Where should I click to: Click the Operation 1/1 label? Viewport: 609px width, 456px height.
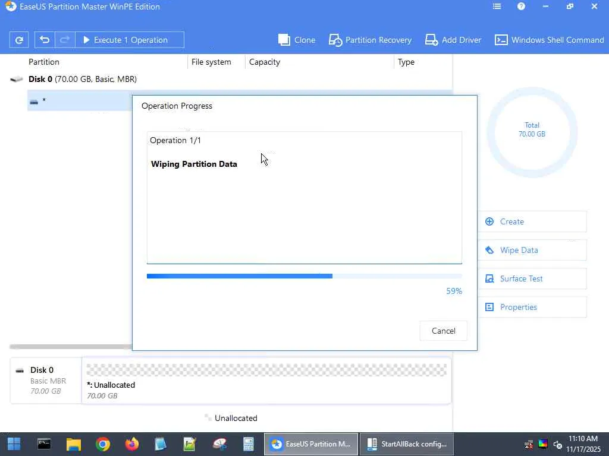(175, 140)
